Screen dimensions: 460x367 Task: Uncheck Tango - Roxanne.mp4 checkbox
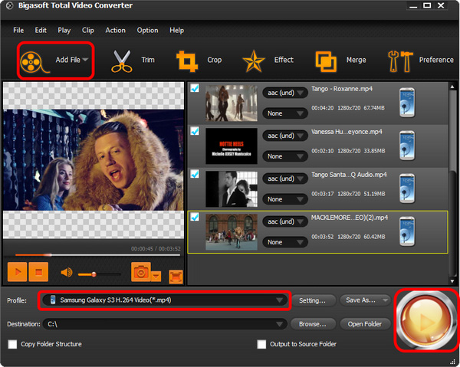click(195, 88)
